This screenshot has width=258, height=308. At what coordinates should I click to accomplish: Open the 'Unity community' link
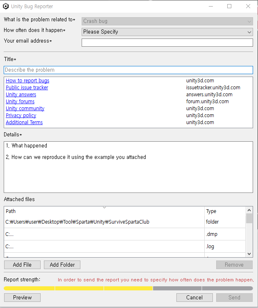[x=25, y=109]
